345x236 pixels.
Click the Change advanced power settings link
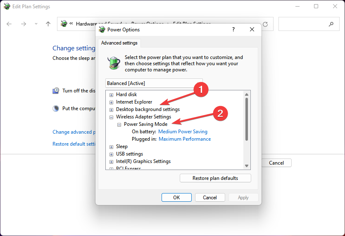tap(74, 132)
